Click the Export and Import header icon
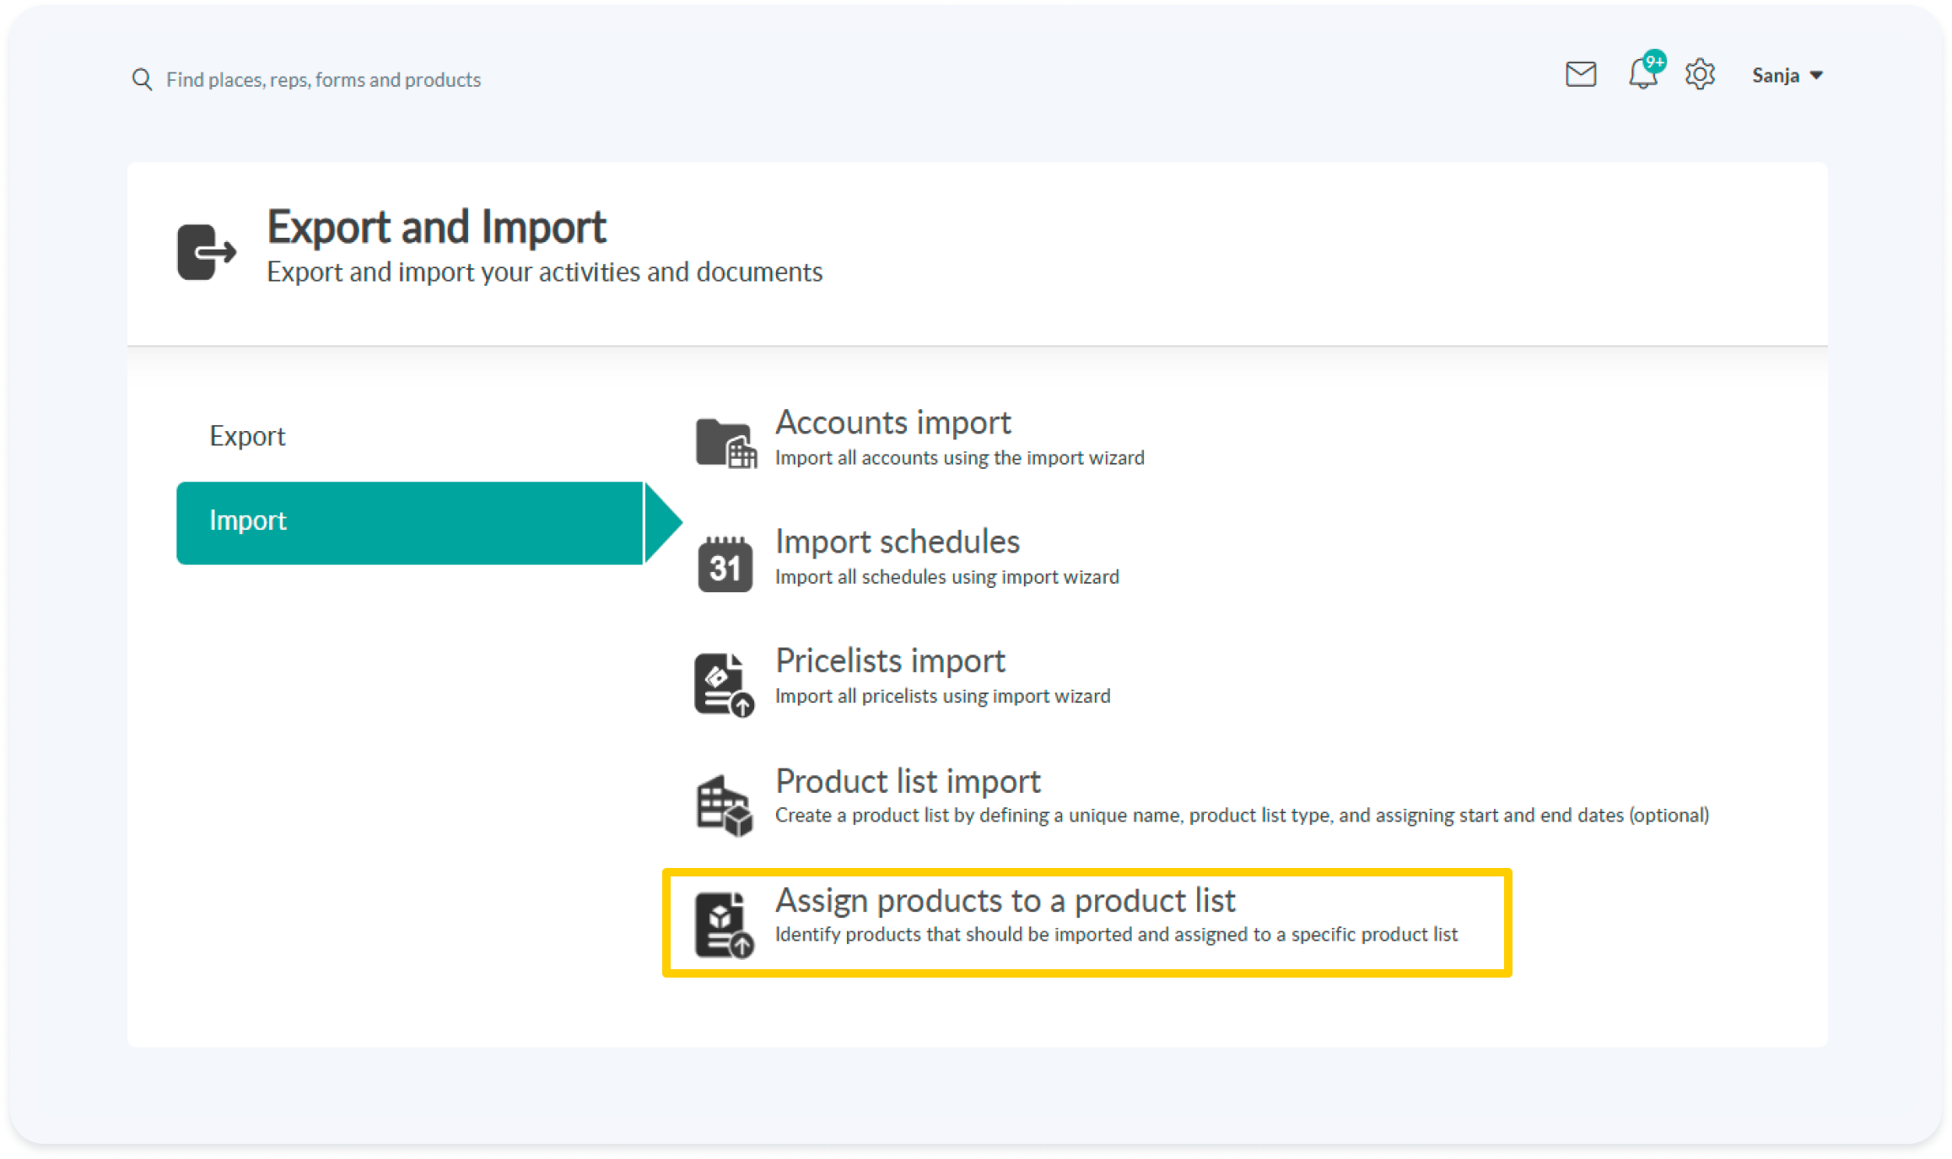This screenshot has height=1159, width=1952. tap(206, 251)
